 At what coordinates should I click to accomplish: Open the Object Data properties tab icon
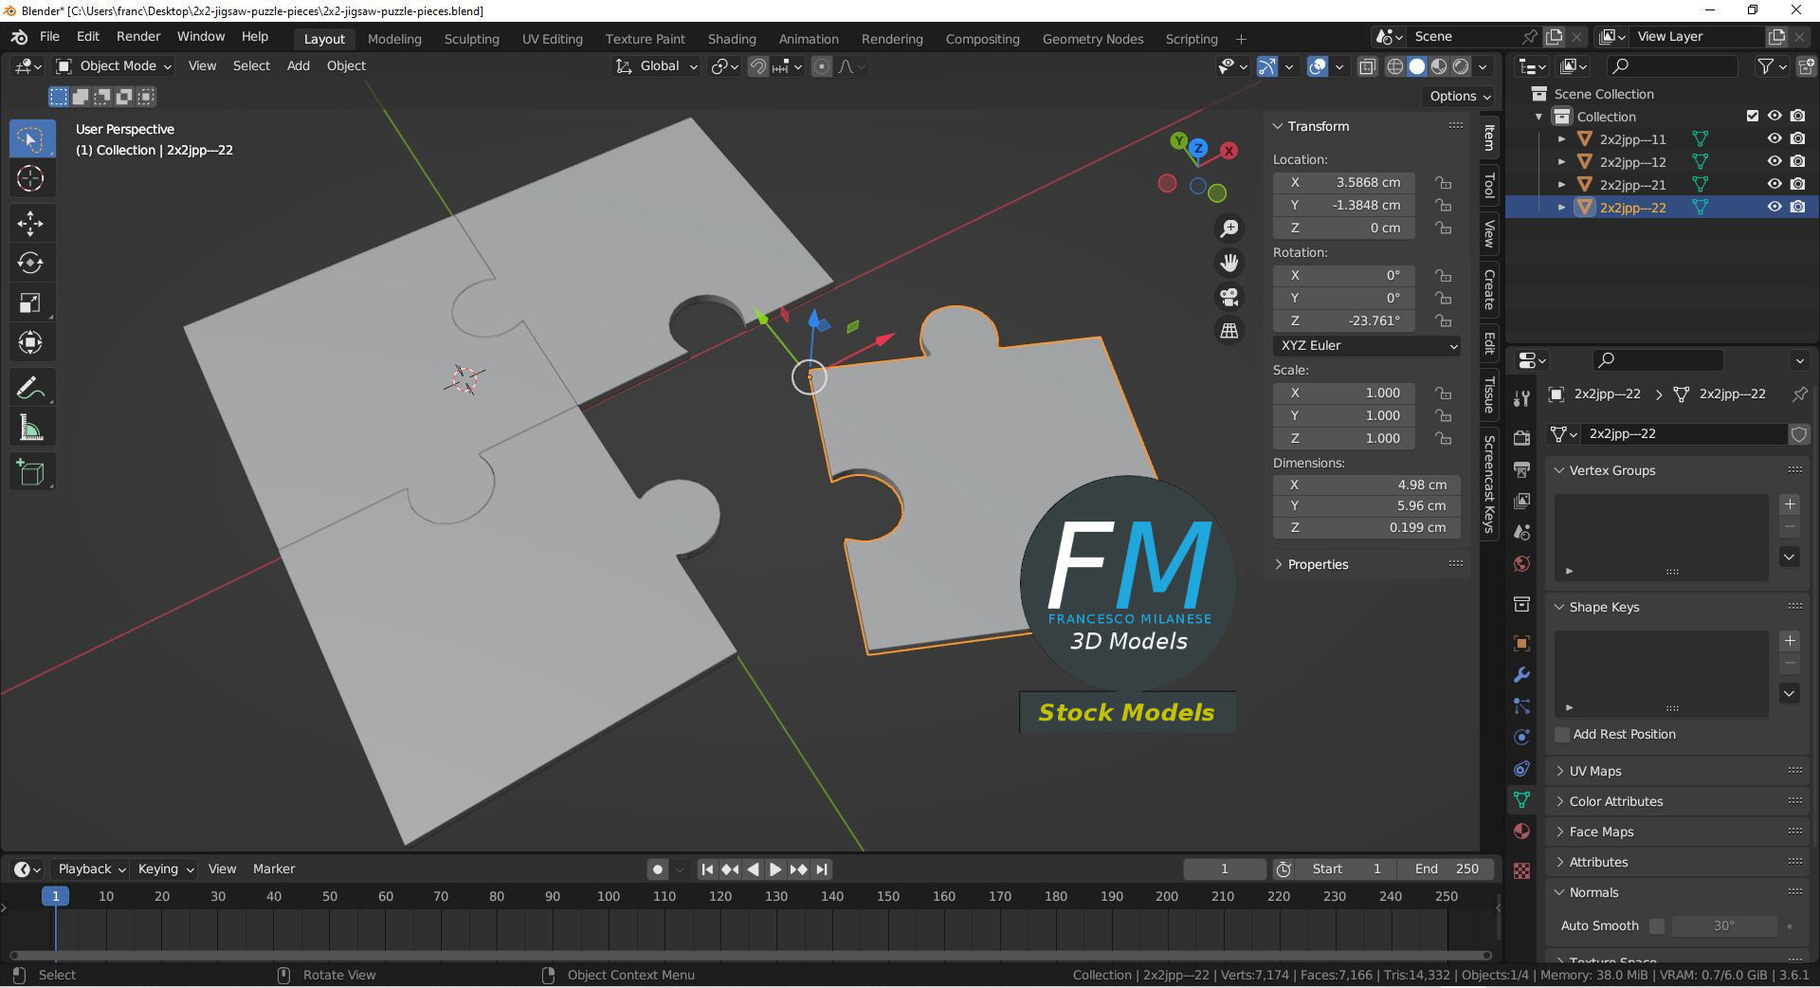(x=1521, y=800)
